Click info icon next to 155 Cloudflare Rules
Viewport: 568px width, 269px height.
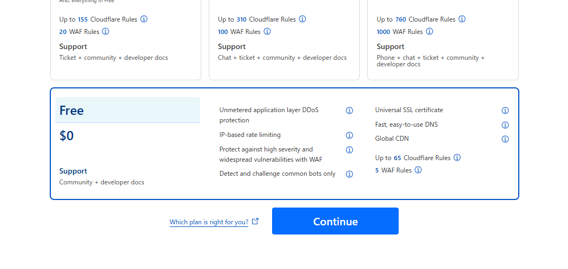tap(144, 19)
